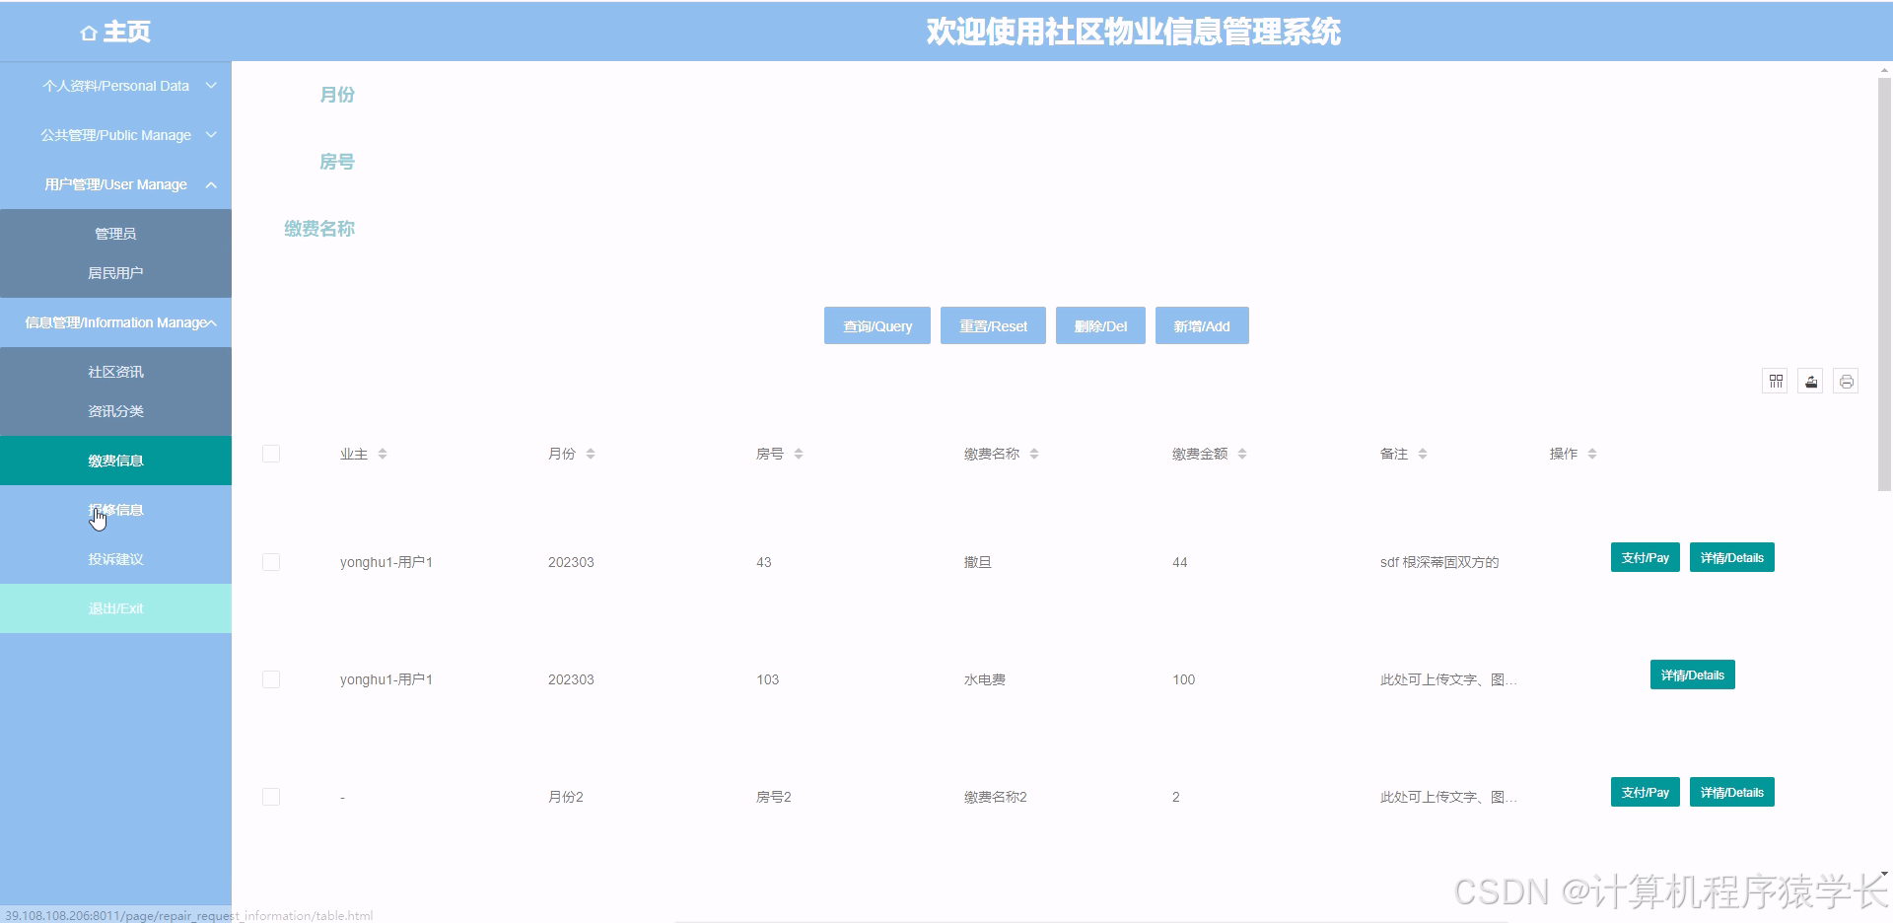Click the amount cell showing 100
The width and height of the screenshot is (1893, 923).
coord(1183,679)
